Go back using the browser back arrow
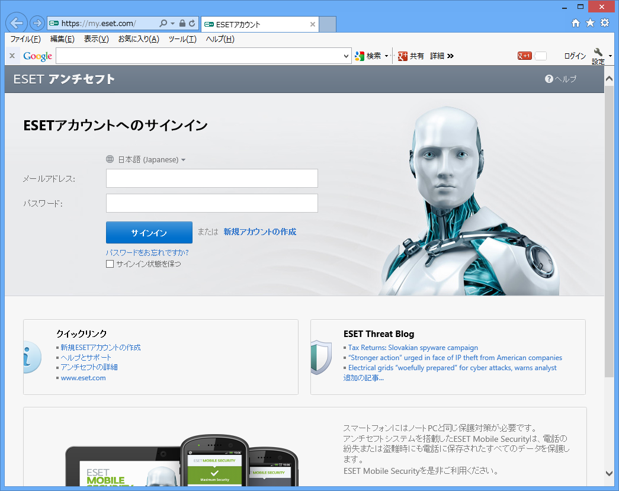The width and height of the screenshot is (619, 491). coord(17,23)
